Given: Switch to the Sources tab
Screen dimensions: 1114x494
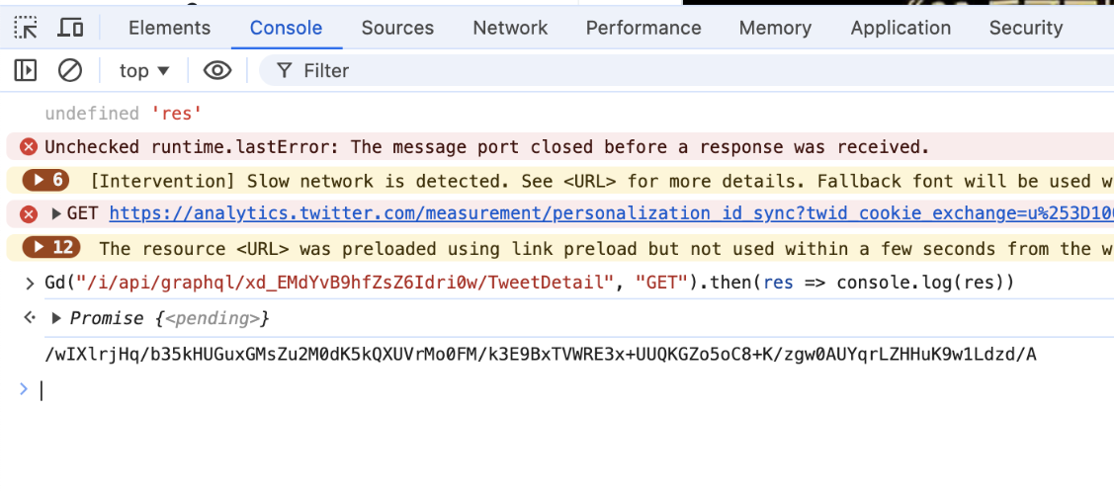Looking at the screenshot, I should pyautogui.click(x=397, y=28).
